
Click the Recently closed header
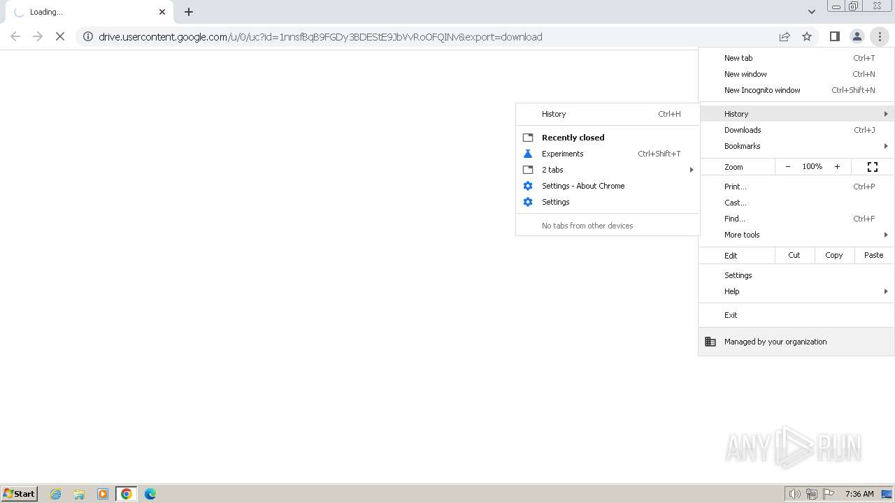[573, 138]
